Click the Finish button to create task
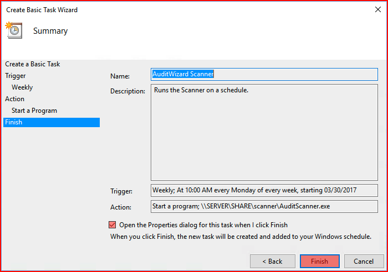The height and width of the screenshot is (272, 388). click(319, 261)
